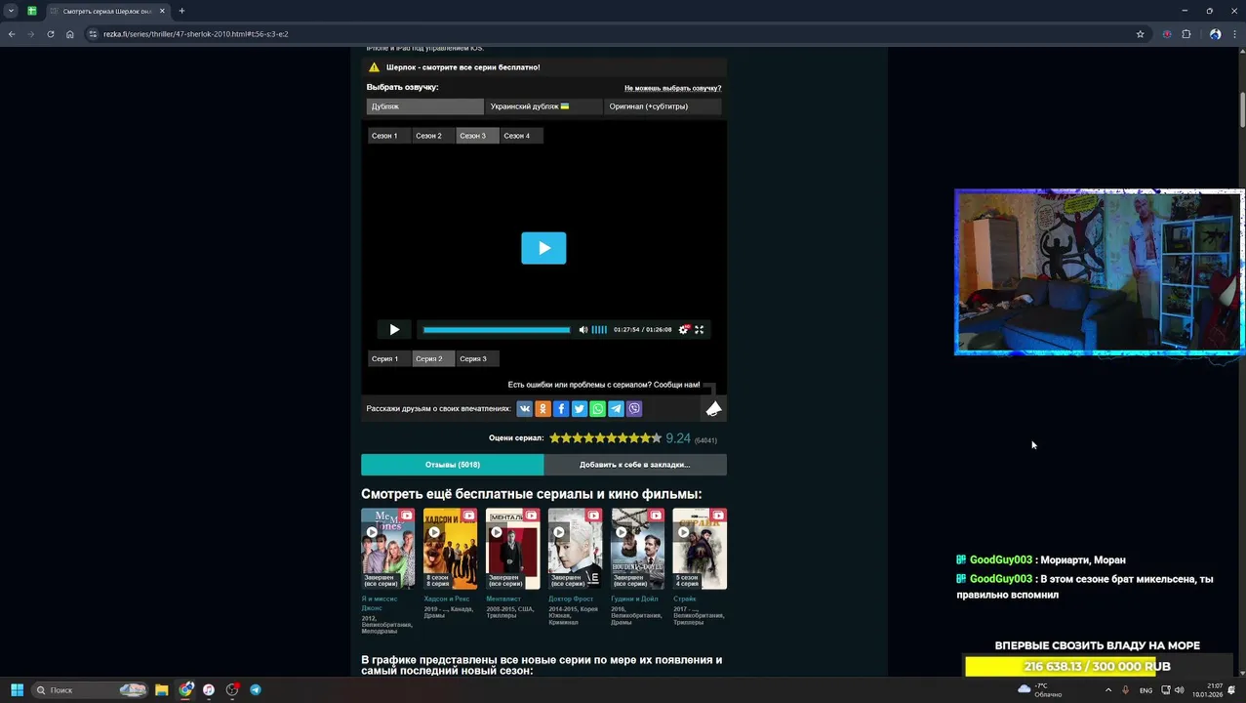Open the browser extensions puzzle icon
The height and width of the screenshot is (703, 1246).
point(1186,34)
